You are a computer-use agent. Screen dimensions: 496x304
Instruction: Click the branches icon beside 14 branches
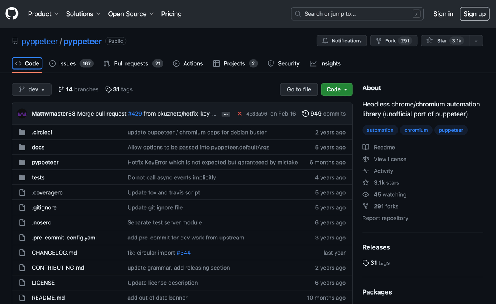click(x=61, y=89)
